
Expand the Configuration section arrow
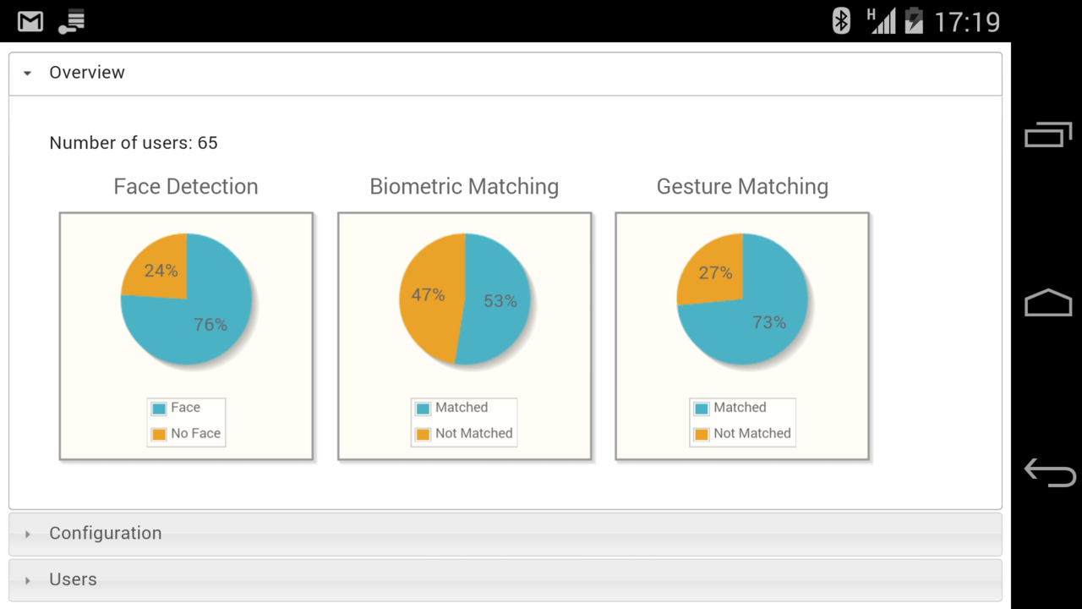pyautogui.click(x=28, y=535)
